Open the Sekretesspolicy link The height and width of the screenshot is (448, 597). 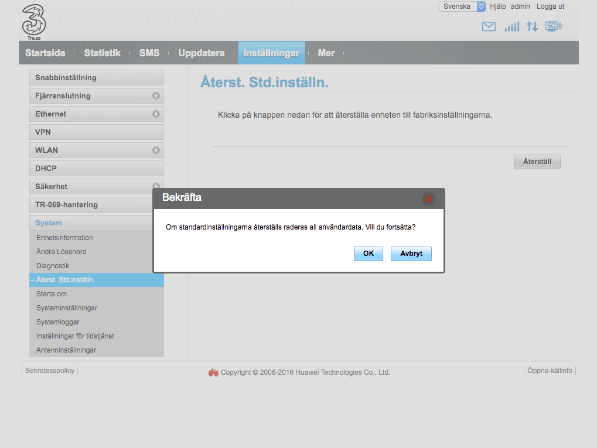pos(50,371)
